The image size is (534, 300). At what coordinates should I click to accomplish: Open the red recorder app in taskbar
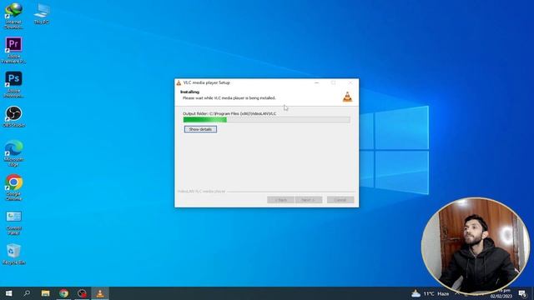[x=82, y=293]
